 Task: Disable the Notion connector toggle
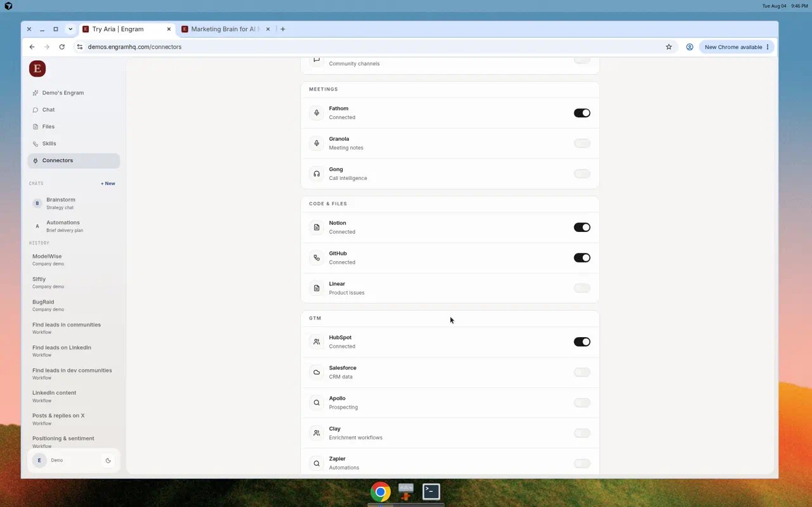click(582, 228)
